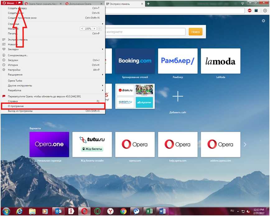Open the opera.com suggestion tile
270x216 pixels.
[135, 145]
